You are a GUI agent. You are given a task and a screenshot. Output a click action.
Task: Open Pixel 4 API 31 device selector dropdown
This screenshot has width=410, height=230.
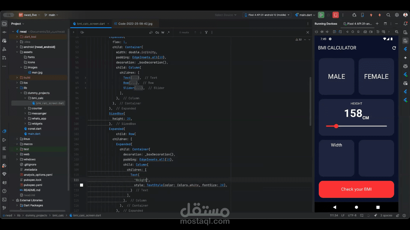(267, 15)
